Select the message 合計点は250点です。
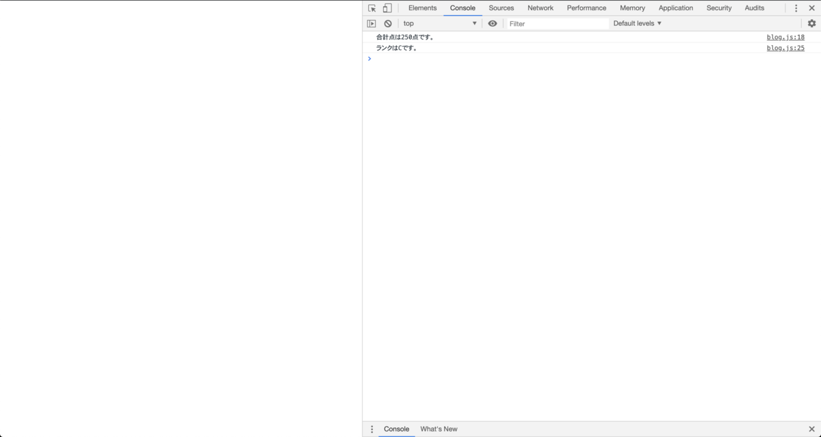The height and width of the screenshot is (437, 821). pos(406,37)
